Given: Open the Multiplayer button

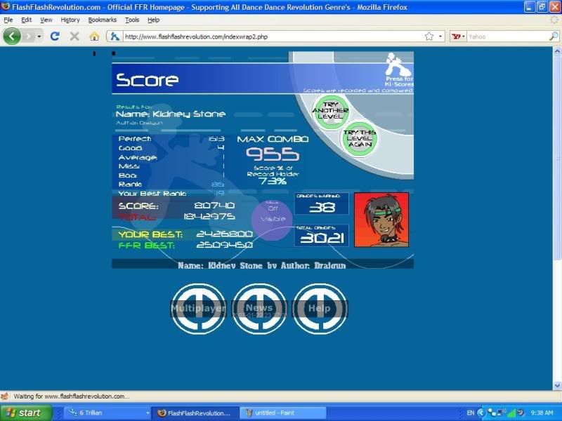Looking at the screenshot, I should pos(199,308).
